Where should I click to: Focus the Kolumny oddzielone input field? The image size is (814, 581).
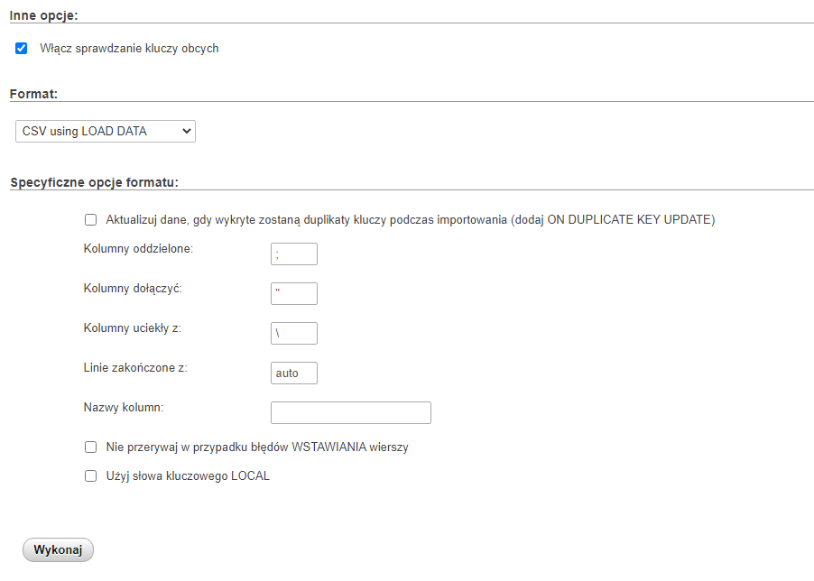coord(294,254)
